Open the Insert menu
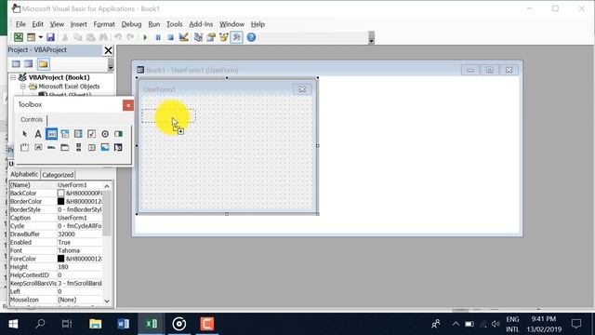Image resolution: width=595 pixels, height=335 pixels. (78, 24)
